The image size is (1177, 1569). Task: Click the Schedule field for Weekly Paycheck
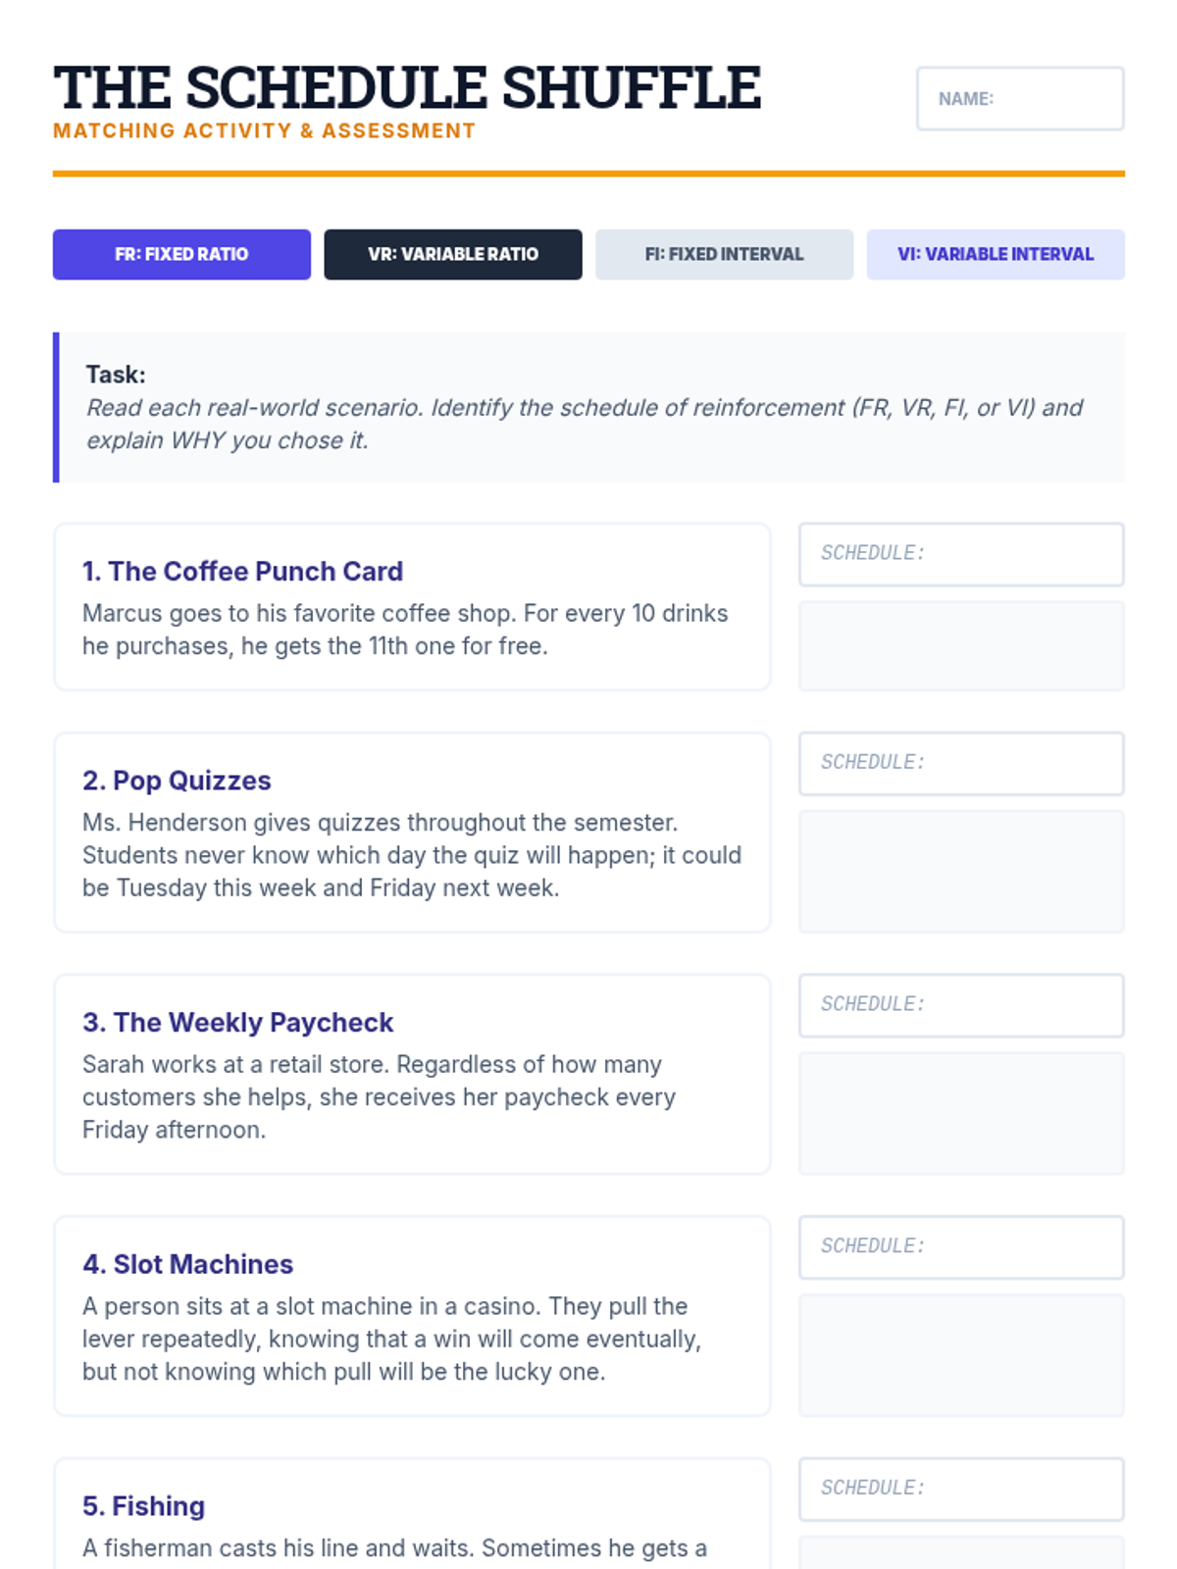pyautogui.click(x=961, y=1005)
